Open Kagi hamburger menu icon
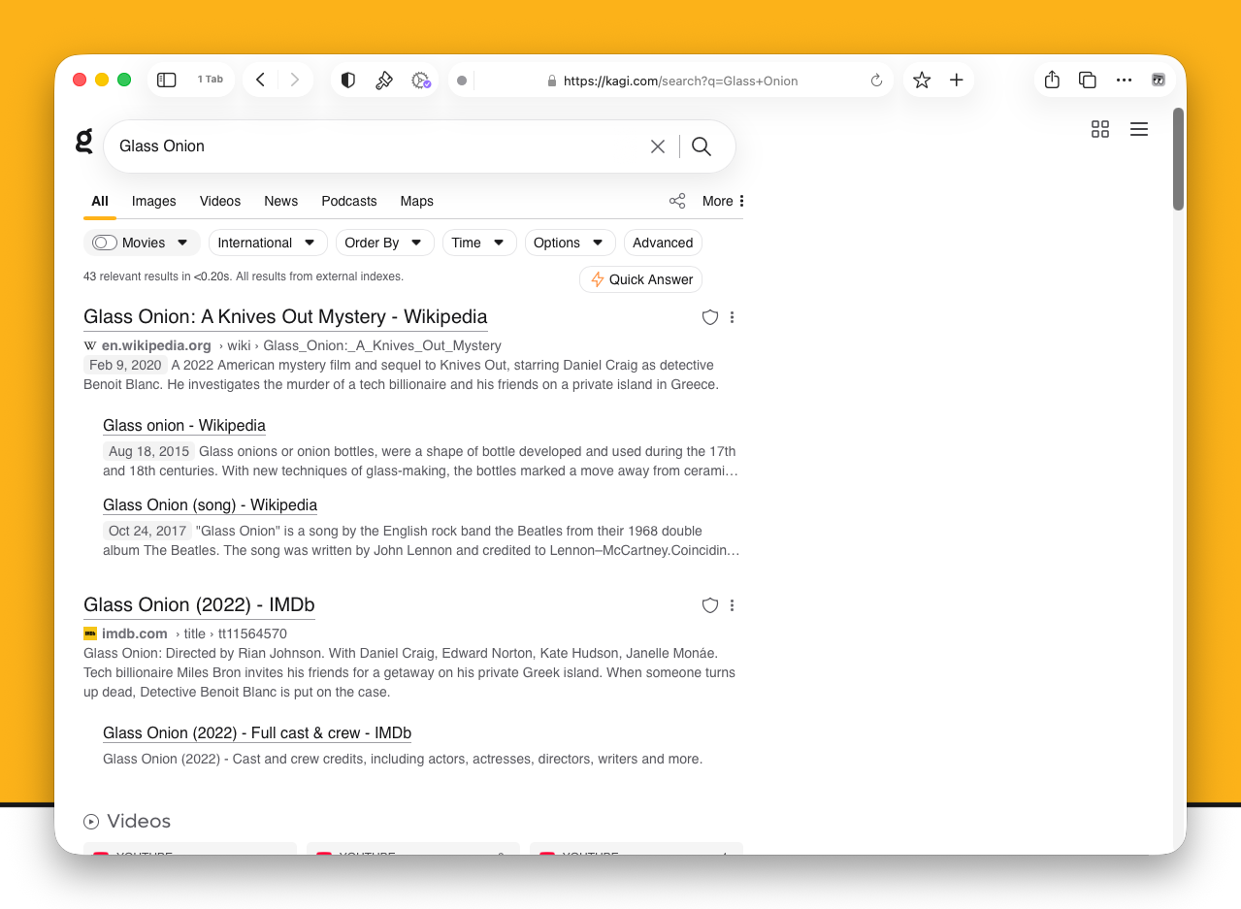Viewport: 1241px width, 909px height. tap(1139, 129)
